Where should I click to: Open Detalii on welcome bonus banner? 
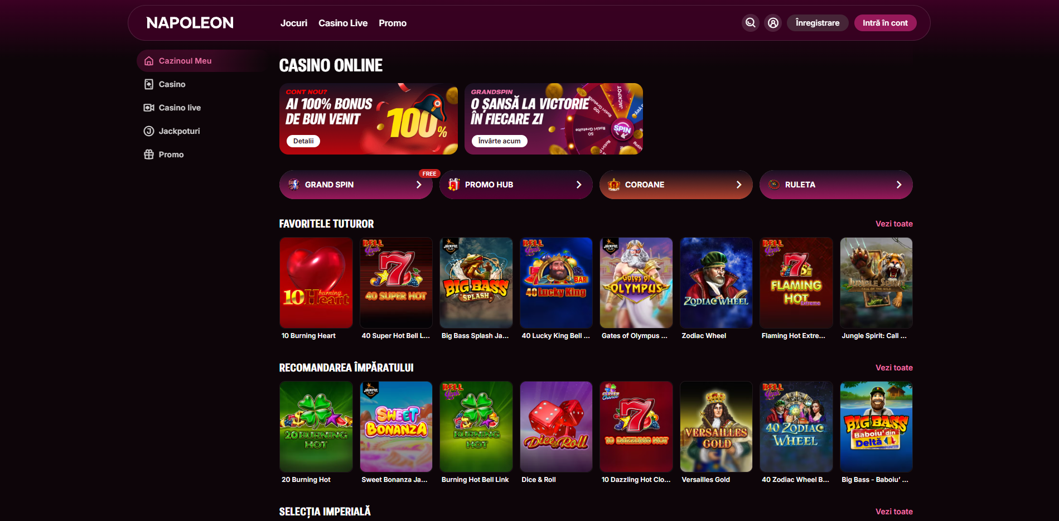(303, 141)
